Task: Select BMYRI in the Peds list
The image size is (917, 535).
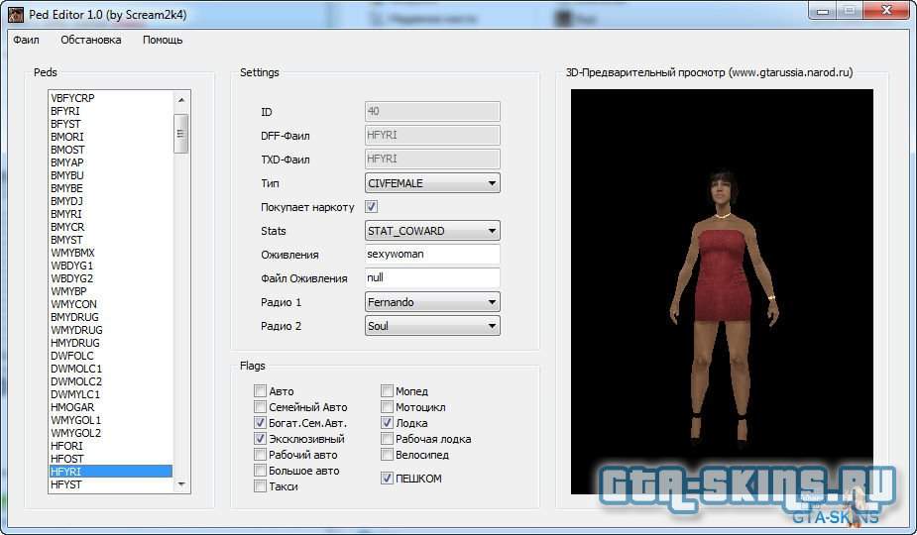Action: (111, 214)
